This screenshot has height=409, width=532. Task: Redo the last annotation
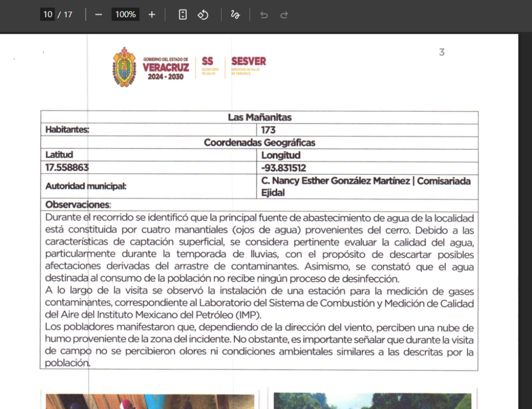[x=284, y=15]
